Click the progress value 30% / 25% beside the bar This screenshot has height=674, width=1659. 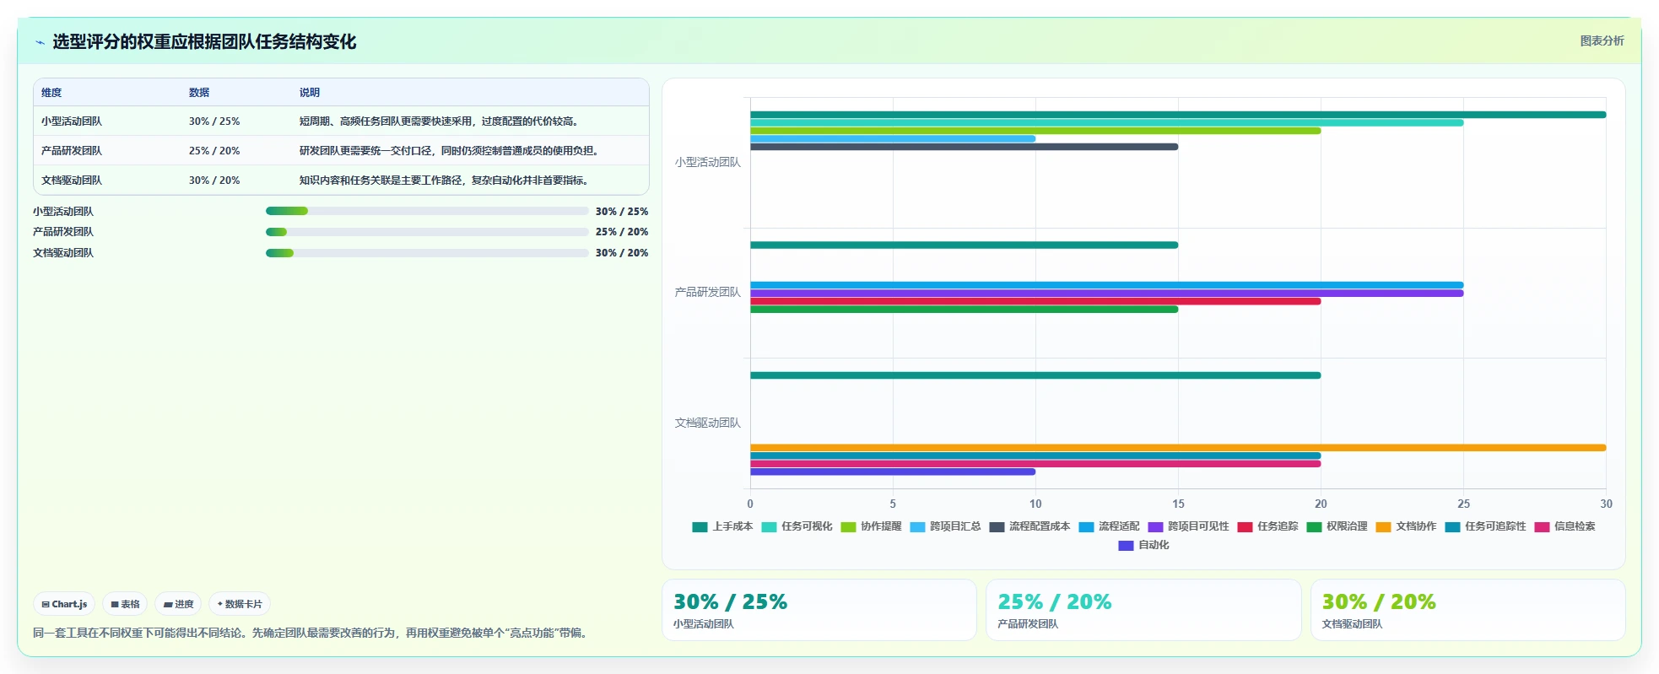[x=622, y=212]
